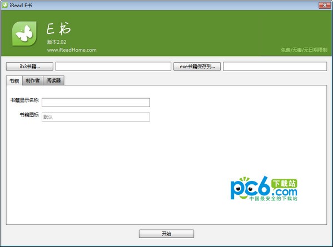Click the 书籍显示名称 label

[24, 100]
